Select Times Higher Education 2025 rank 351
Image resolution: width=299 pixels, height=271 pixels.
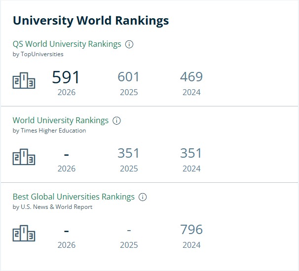point(128,153)
